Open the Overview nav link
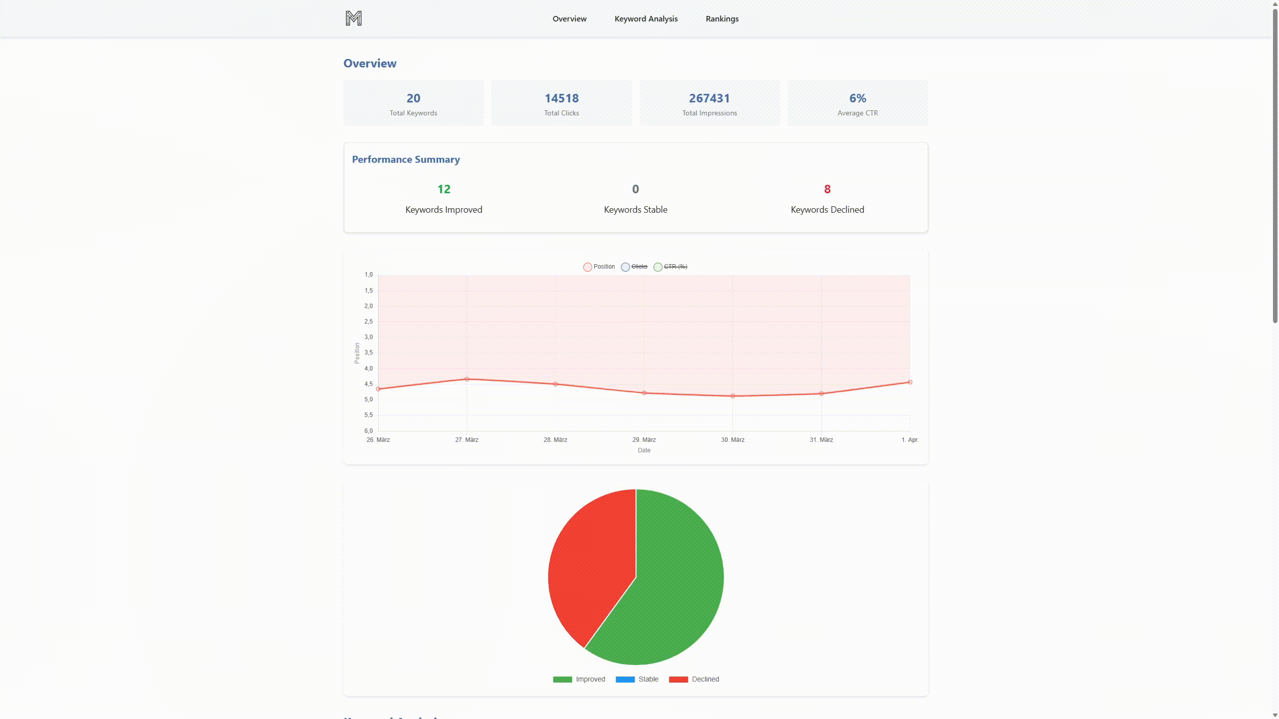The width and height of the screenshot is (1279, 719). pos(569,18)
